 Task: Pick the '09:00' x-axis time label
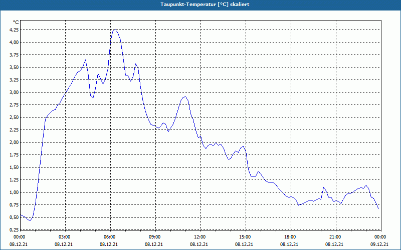tap(155, 237)
